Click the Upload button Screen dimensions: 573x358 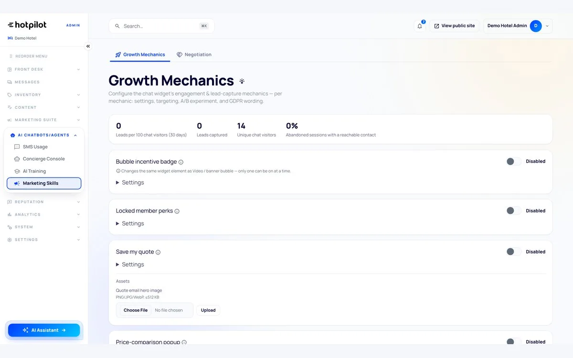(x=208, y=310)
